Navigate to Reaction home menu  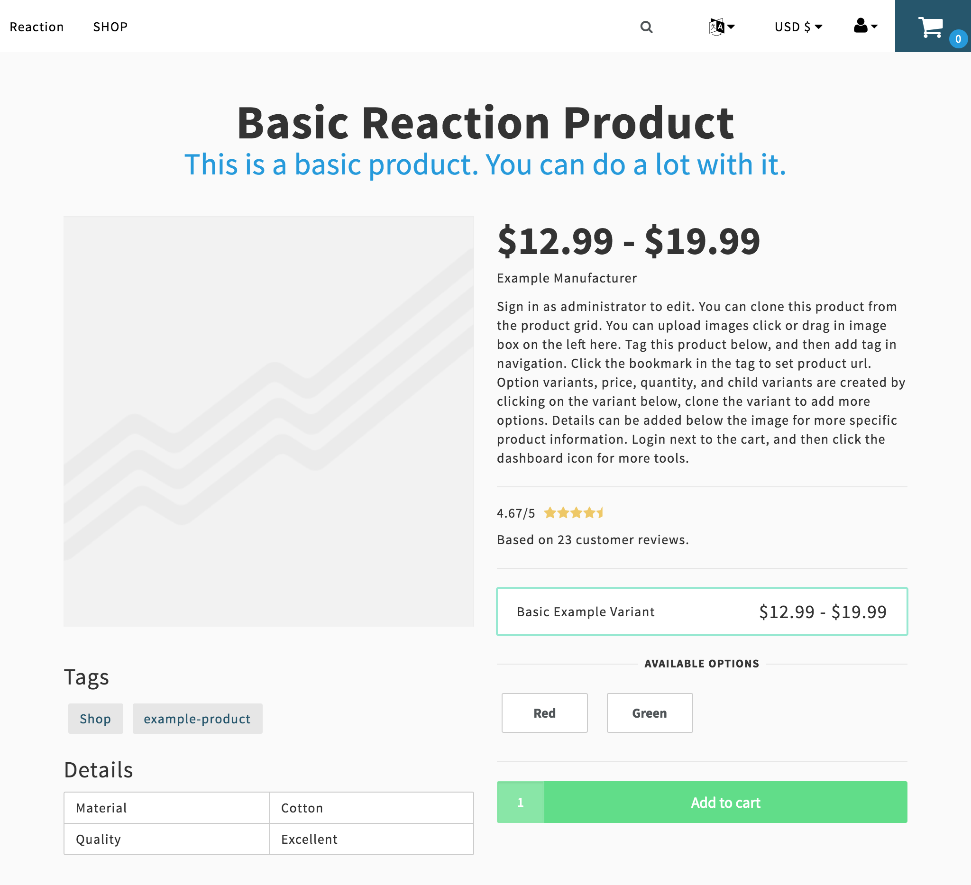[37, 26]
